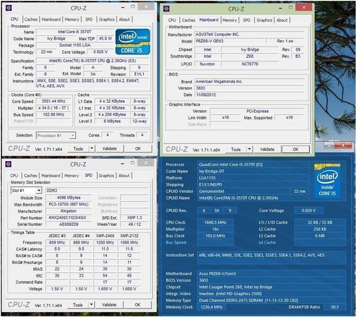The width and height of the screenshot is (356, 317).
Task: Open About tab in the SPD window
Action: tap(124, 175)
